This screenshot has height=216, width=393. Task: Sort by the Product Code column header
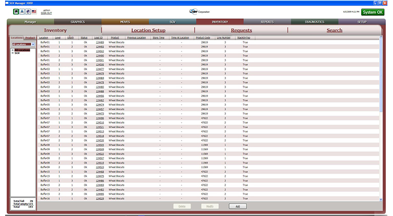204,38
